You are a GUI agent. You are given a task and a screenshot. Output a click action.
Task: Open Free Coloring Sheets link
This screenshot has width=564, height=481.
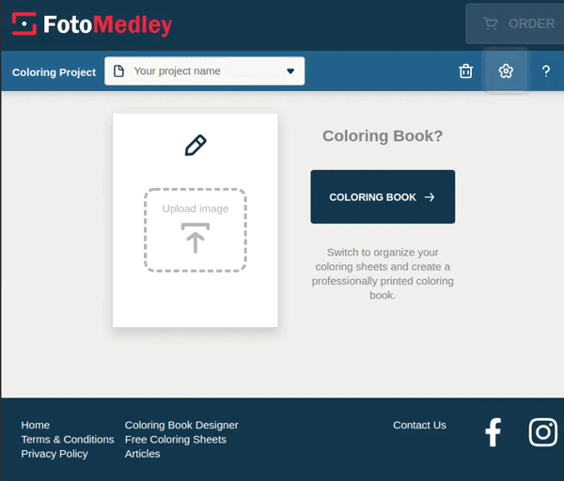[176, 440]
